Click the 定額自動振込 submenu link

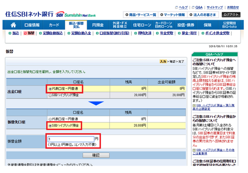point(52,33)
